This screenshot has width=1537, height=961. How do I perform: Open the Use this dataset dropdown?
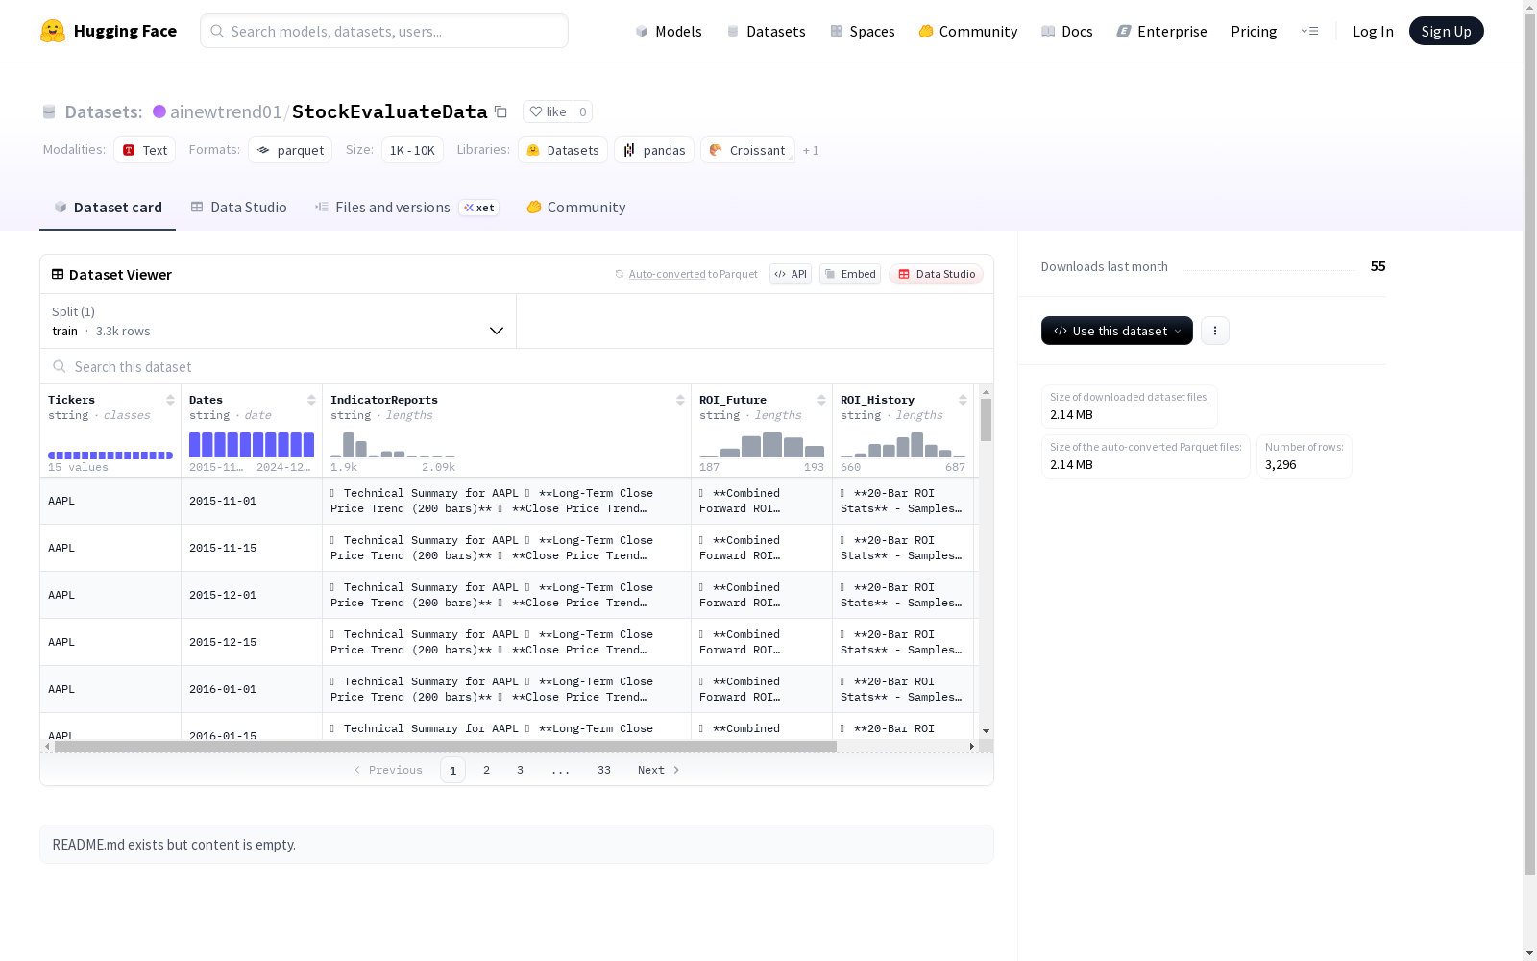(1117, 331)
